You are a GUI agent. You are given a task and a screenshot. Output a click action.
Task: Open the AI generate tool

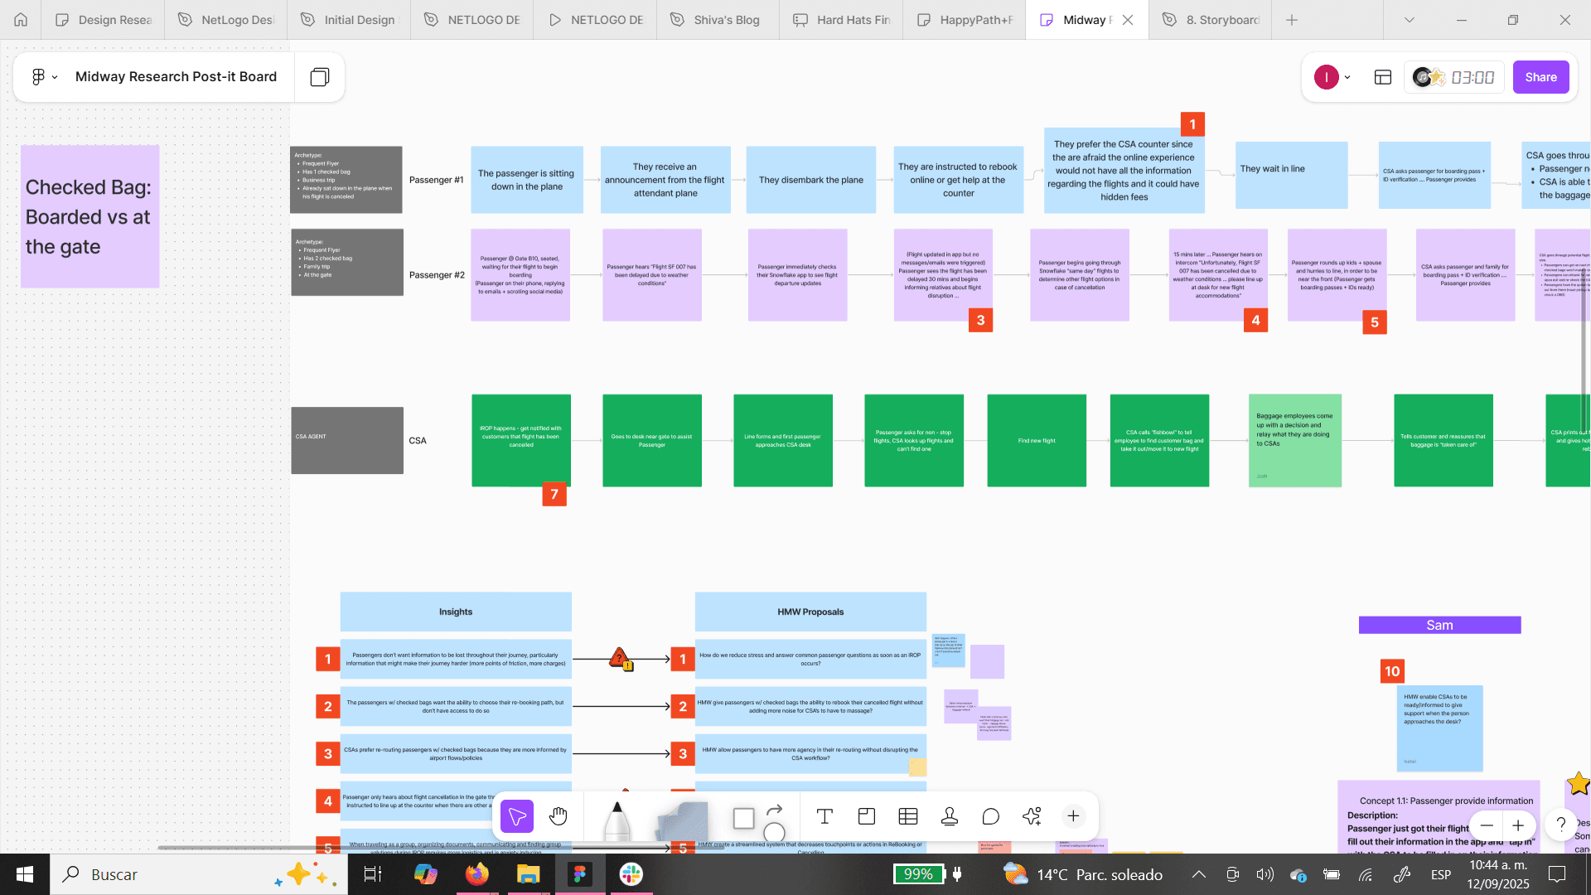click(1032, 817)
